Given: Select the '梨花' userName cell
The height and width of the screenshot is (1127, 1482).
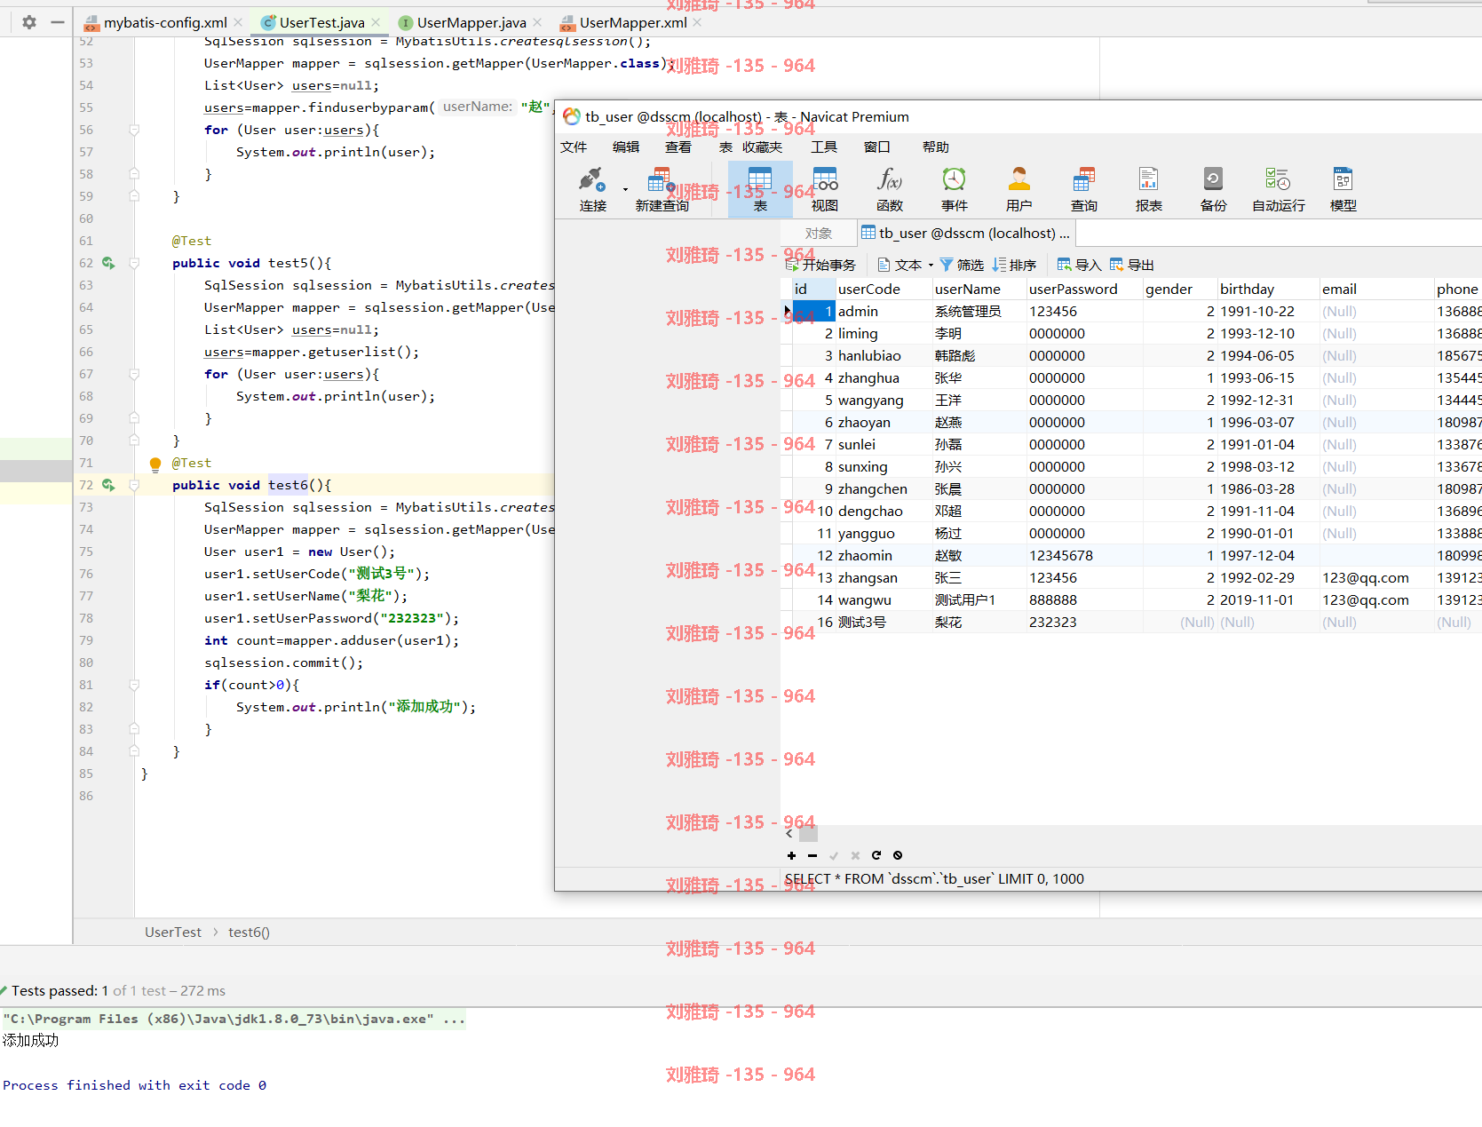Looking at the screenshot, I should click(979, 622).
